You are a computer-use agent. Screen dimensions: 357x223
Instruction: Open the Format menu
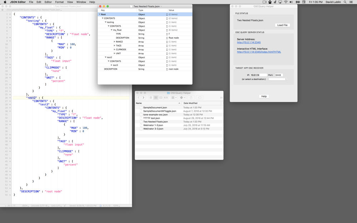tap(59, 2)
